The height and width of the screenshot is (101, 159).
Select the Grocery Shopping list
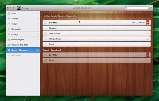pyautogui.click(x=23, y=50)
